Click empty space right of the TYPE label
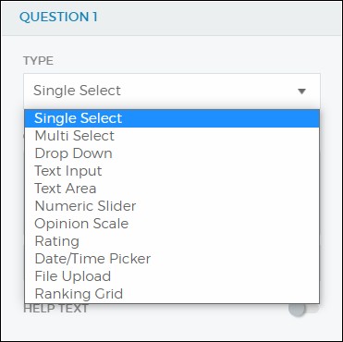This screenshot has height=342, width=343. (x=185, y=61)
